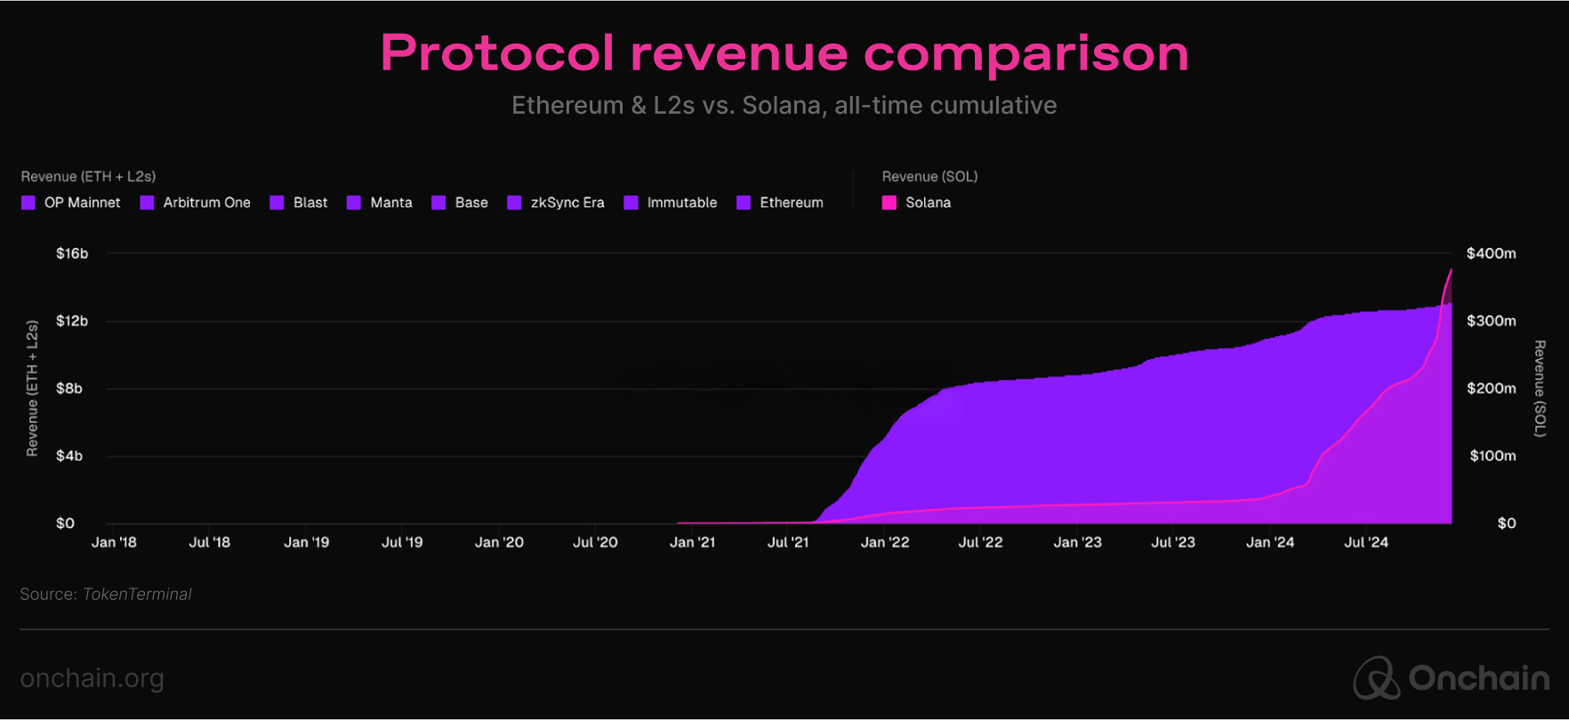Click the "Jan '23" x-axis label
This screenshot has width=1569, height=720.
pyautogui.click(x=1077, y=542)
